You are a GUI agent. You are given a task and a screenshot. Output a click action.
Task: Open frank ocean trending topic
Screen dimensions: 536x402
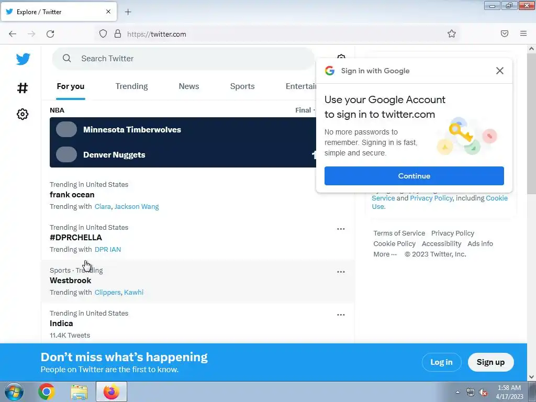click(x=72, y=195)
